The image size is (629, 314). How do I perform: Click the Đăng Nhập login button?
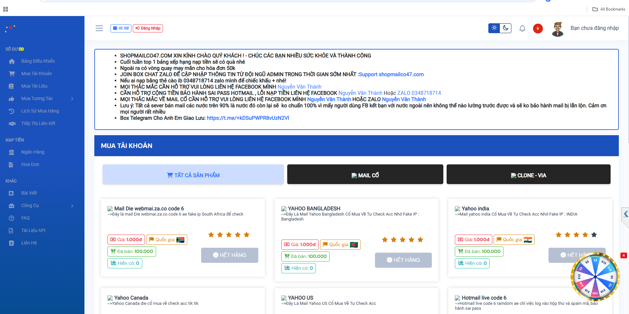click(148, 28)
